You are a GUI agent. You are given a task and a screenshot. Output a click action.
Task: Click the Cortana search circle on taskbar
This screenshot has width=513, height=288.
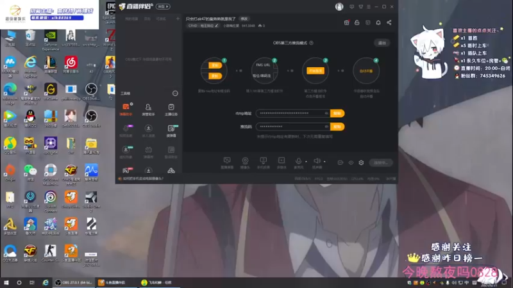tap(19, 282)
